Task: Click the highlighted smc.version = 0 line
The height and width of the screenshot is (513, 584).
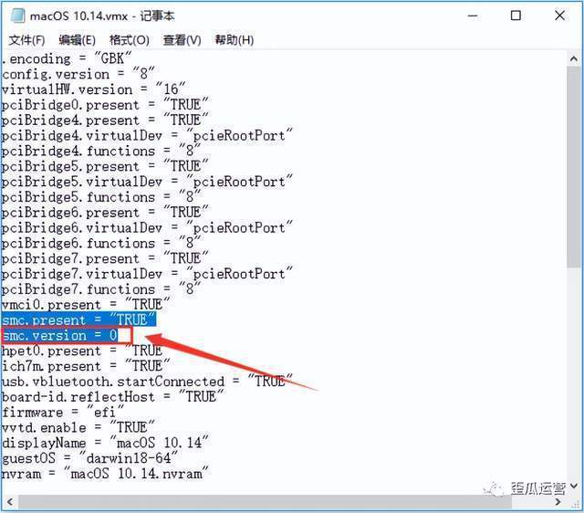Action: (59, 336)
